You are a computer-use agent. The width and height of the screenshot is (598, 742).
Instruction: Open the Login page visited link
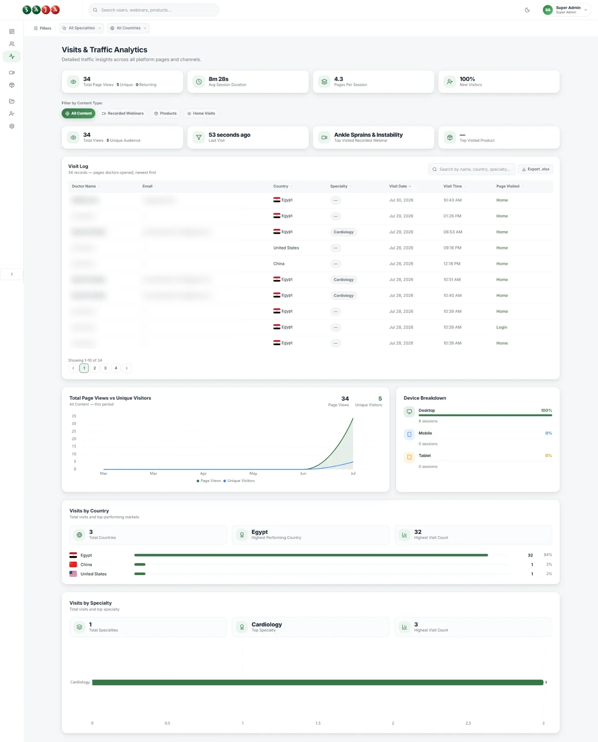[x=501, y=328]
